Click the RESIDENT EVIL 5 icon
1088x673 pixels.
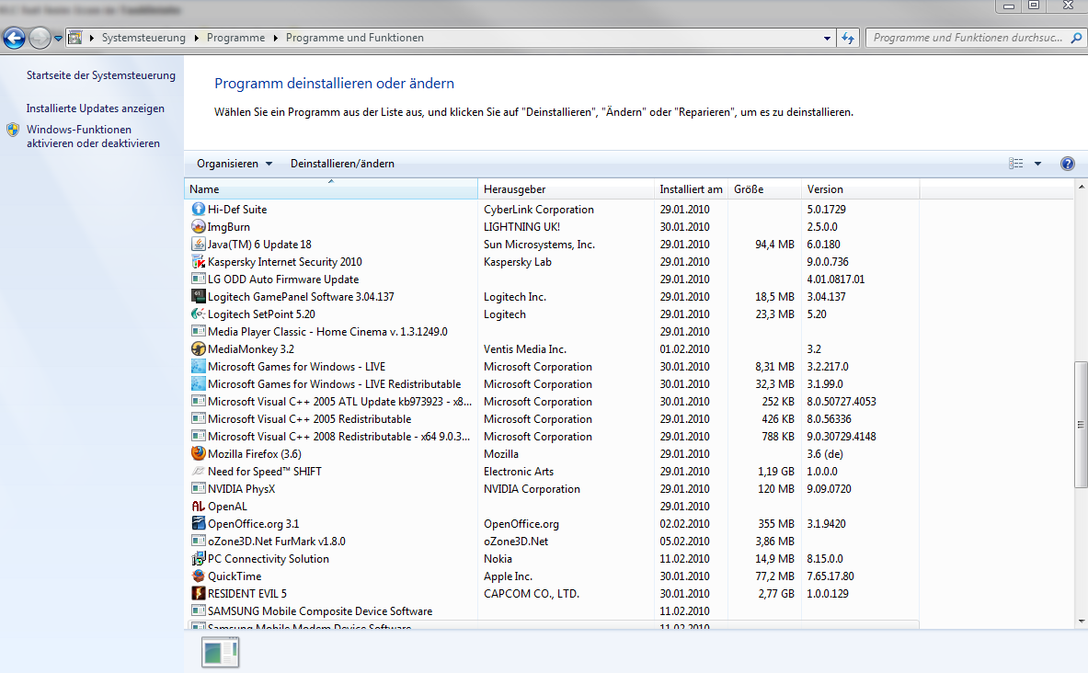click(199, 593)
